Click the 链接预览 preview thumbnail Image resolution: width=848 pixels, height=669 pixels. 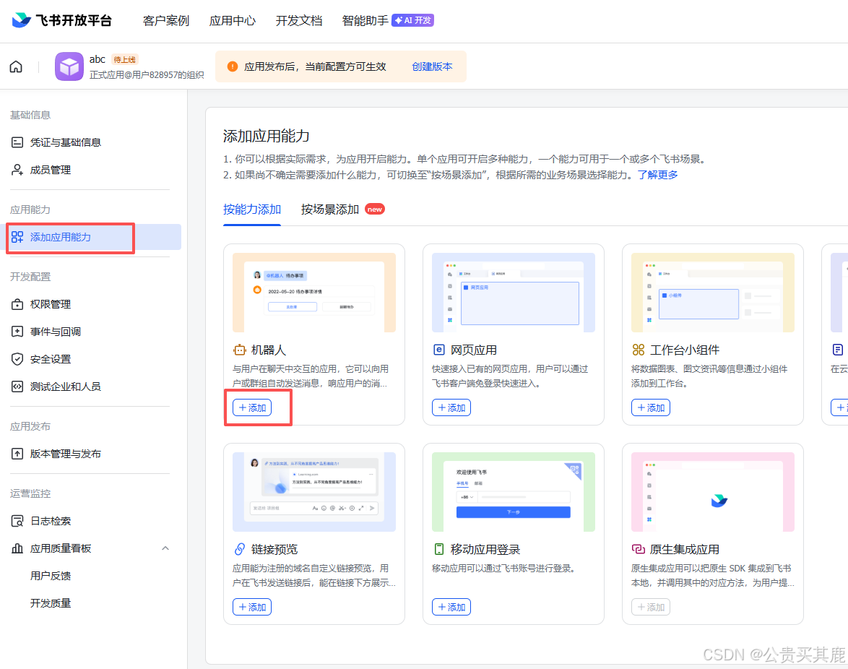pyautogui.click(x=314, y=491)
